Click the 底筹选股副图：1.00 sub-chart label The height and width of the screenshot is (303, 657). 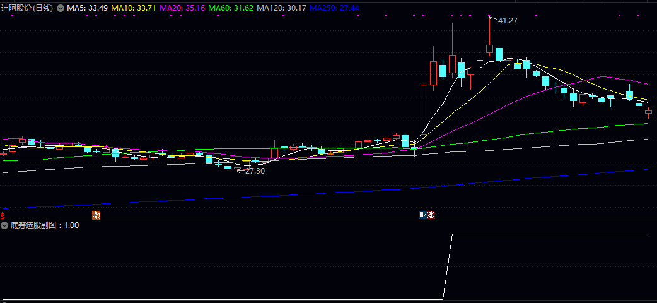[45, 225]
